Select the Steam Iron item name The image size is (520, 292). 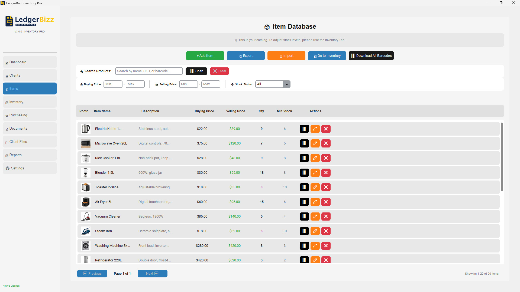103,231
